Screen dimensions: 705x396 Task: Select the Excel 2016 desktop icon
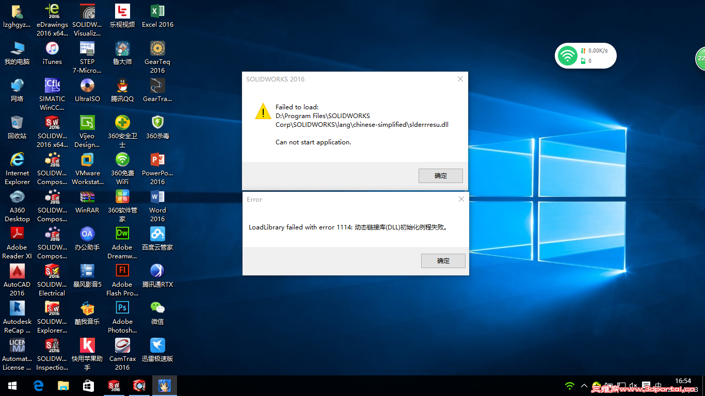pyautogui.click(x=157, y=16)
